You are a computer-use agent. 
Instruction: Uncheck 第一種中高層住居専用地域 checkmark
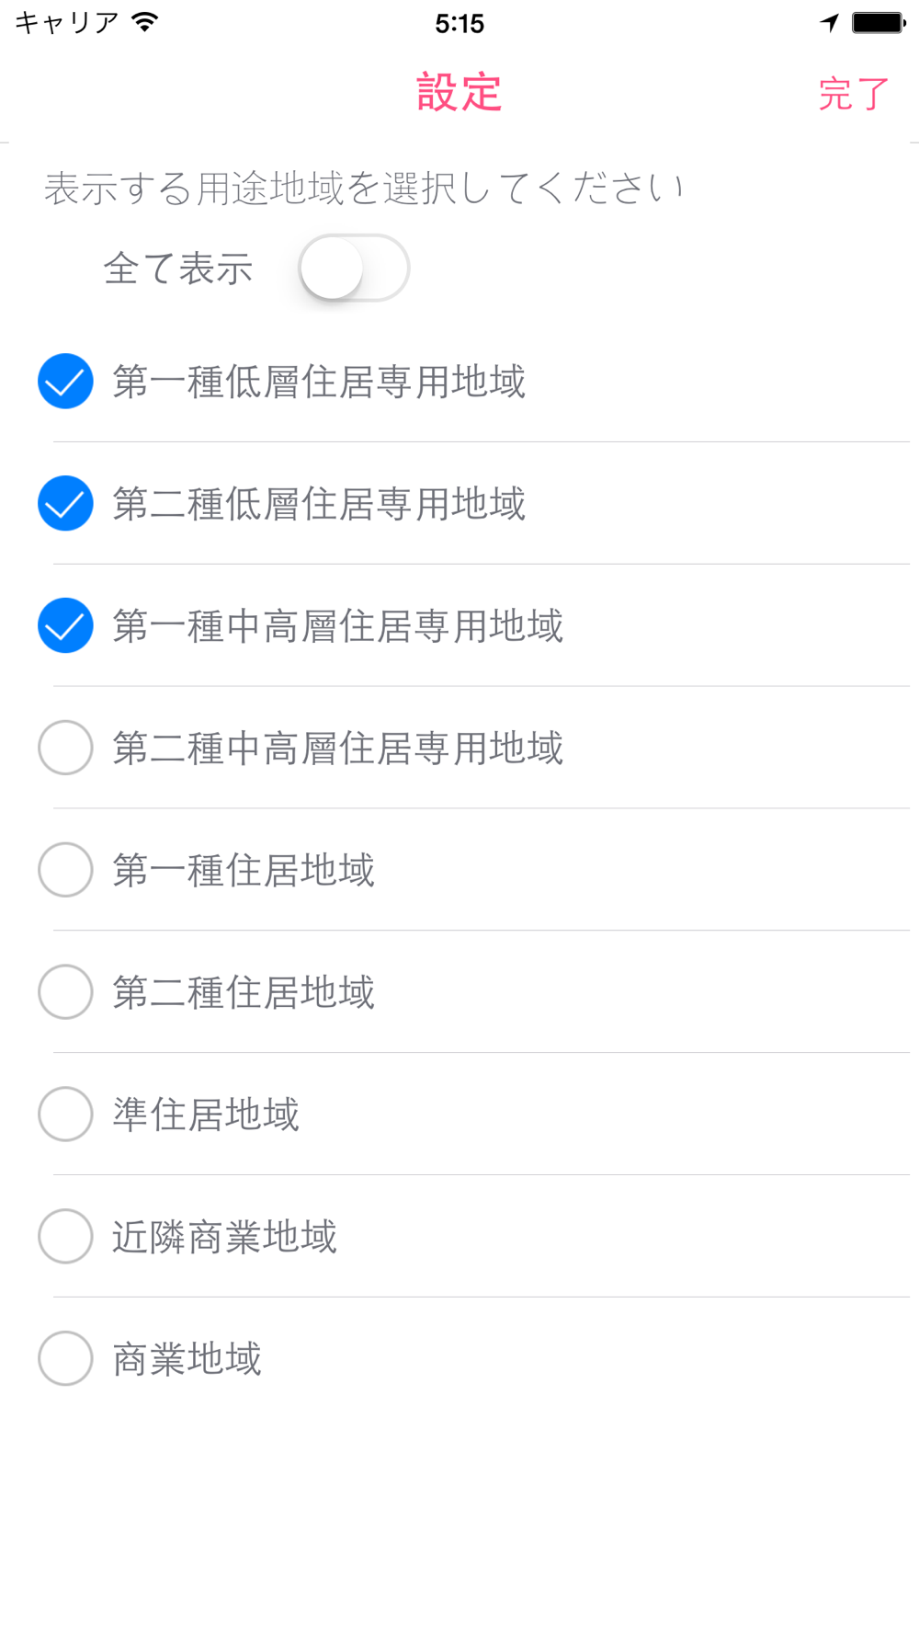click(x=65, y=625)
